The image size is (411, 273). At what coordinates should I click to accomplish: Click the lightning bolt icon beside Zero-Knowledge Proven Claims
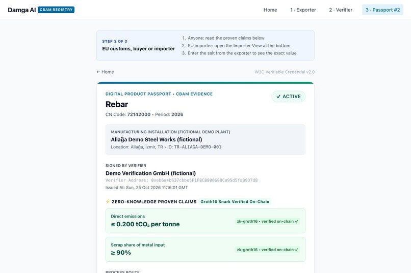coord(108,201)
